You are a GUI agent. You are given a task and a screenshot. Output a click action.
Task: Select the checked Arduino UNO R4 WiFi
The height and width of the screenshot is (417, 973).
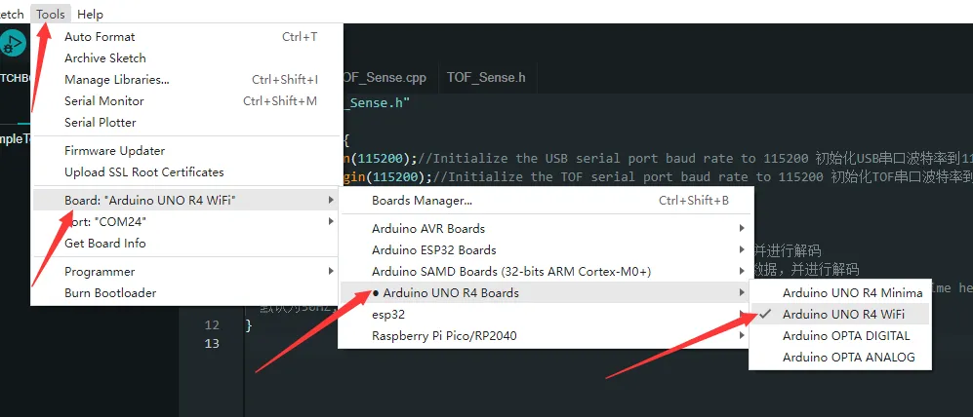842,315
